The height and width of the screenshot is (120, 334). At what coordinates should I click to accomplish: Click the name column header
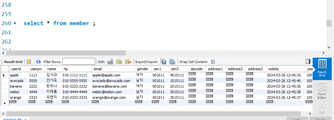click(x=53, y=69)
